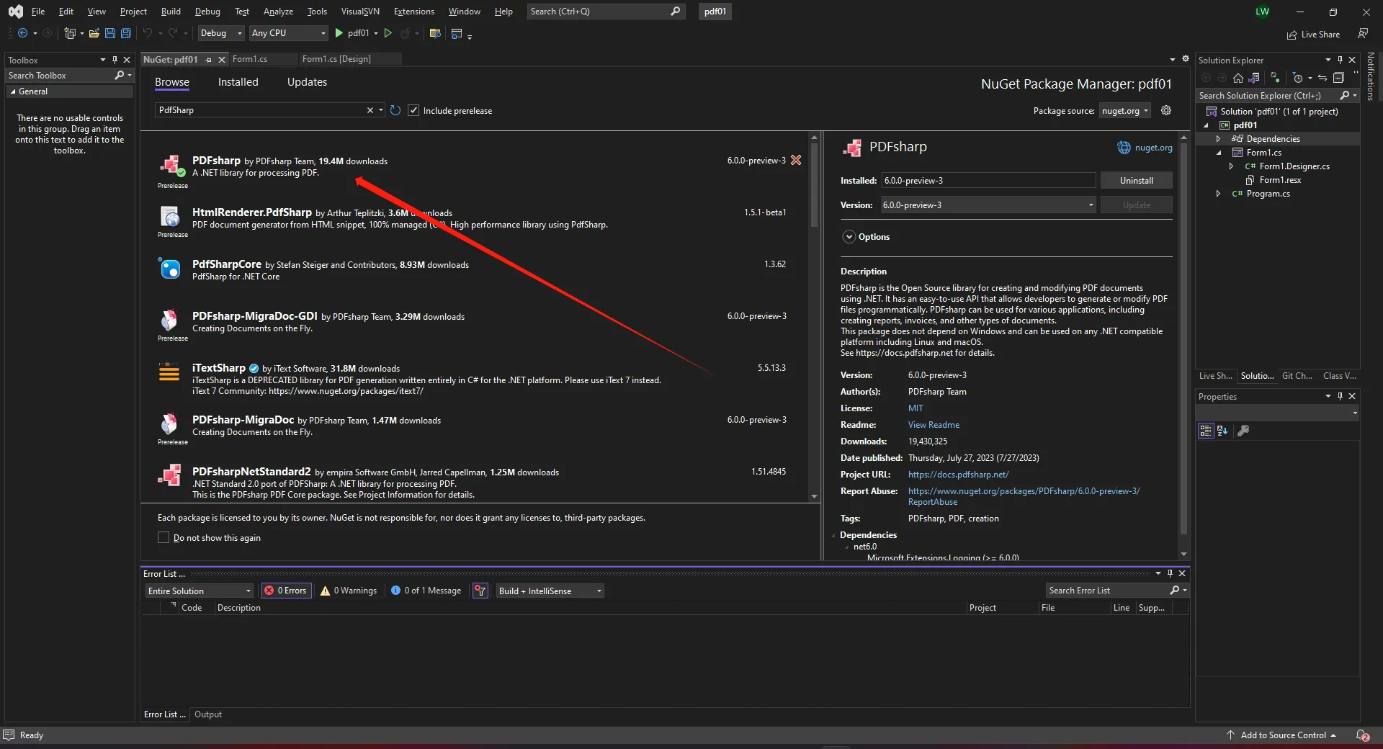Expand the Options section
Screen dimensions: 1383x749
(x=849, y=237)
